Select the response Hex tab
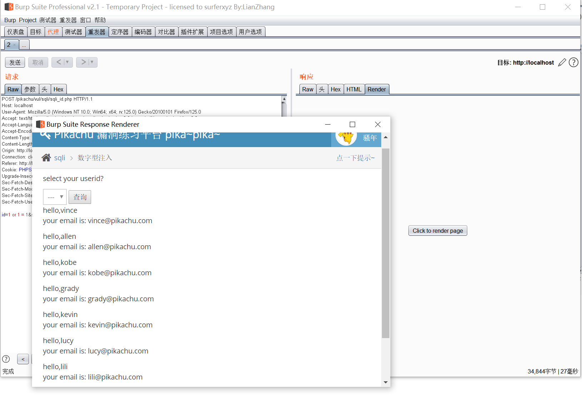Viewport: 582px width, 397px height. point(336,89)
